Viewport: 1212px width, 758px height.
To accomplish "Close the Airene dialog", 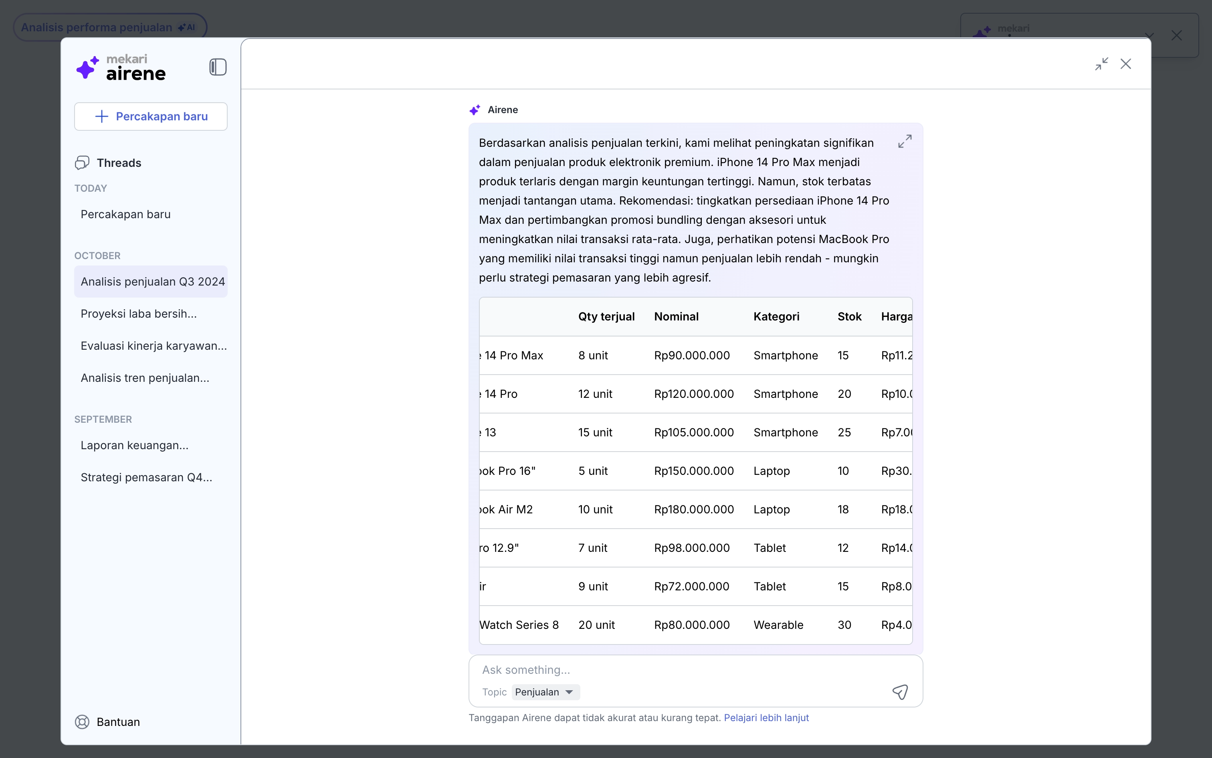I will tap(1126, 64).
